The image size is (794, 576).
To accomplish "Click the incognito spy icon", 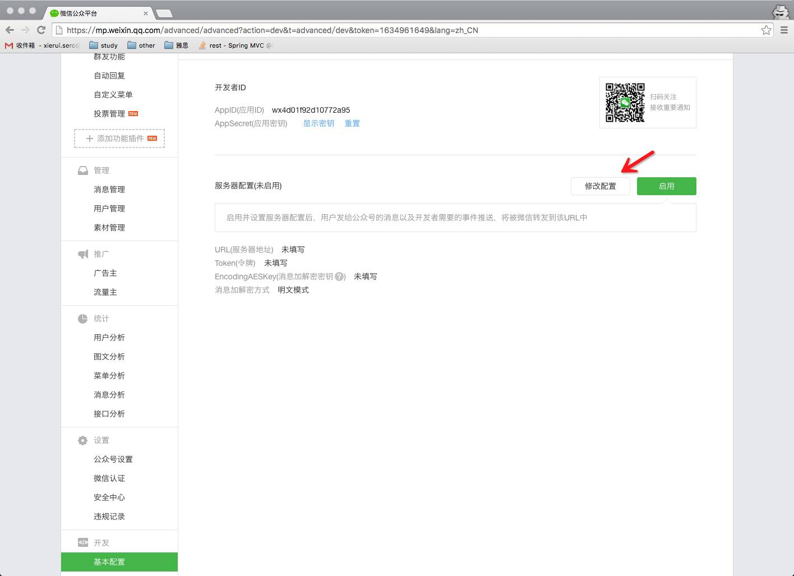I will [x=781, y=12].
